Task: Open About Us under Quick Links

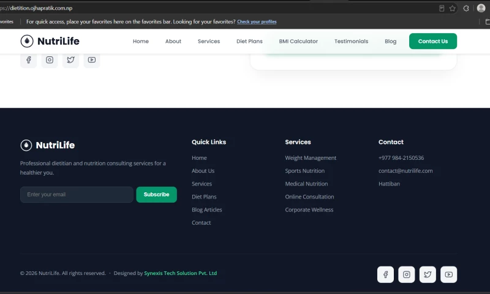Action: click(203, 171)
